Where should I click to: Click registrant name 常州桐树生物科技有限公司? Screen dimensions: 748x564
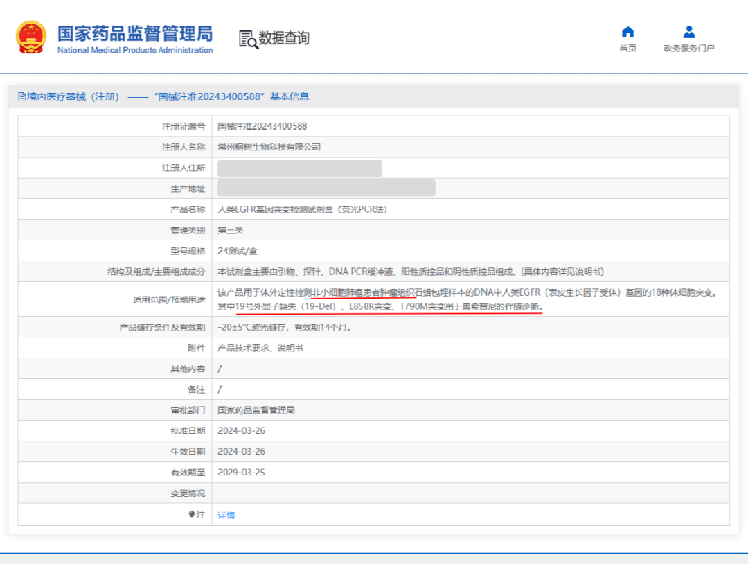pyautogui.click(x=269, y=147)
